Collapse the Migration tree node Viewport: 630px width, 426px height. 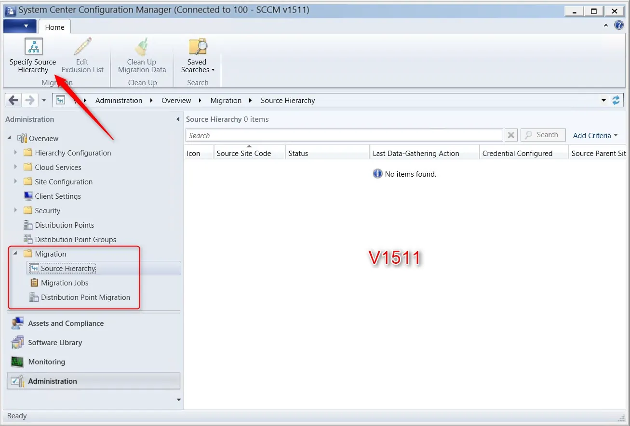15,254
